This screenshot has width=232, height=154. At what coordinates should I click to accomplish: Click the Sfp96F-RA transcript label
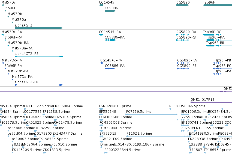[13, 37]
